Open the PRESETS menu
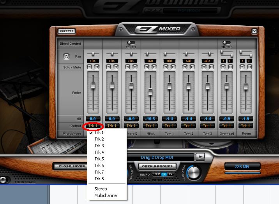The height and width of the screenshot is (204, 279). pyautogui.click(x=67, y=31)
